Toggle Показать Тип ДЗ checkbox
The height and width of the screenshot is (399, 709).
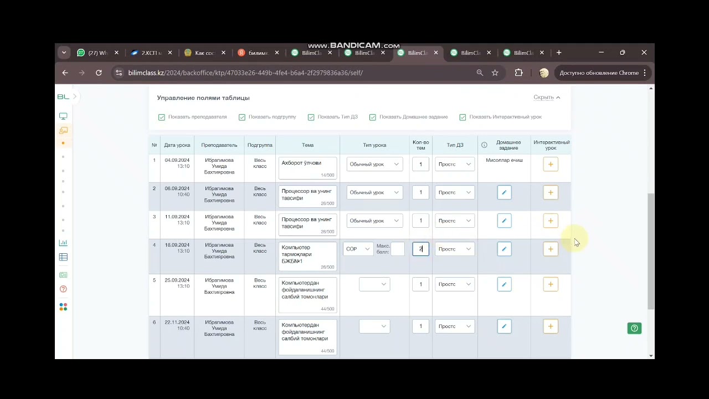tap(311, 117)
